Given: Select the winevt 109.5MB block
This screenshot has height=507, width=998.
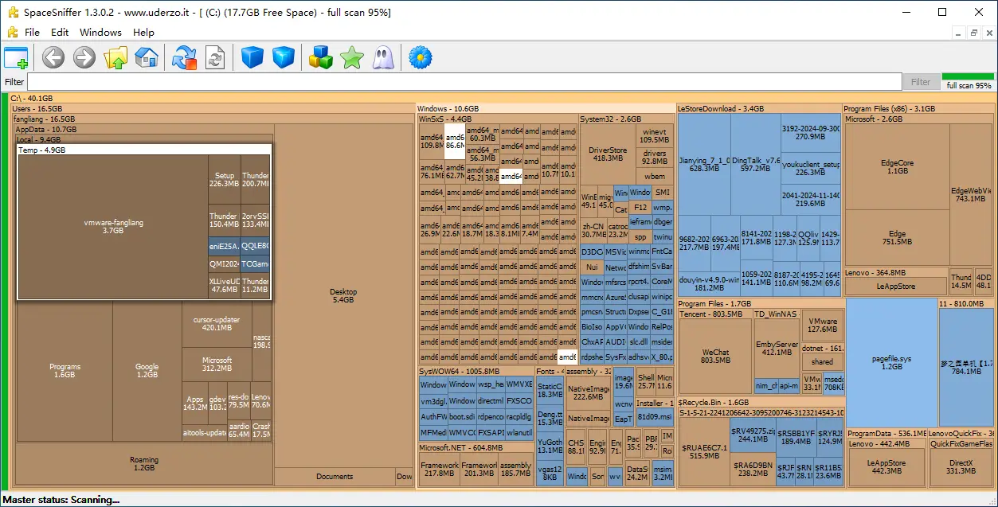Looking at the screenshot, I should [654, 135].
